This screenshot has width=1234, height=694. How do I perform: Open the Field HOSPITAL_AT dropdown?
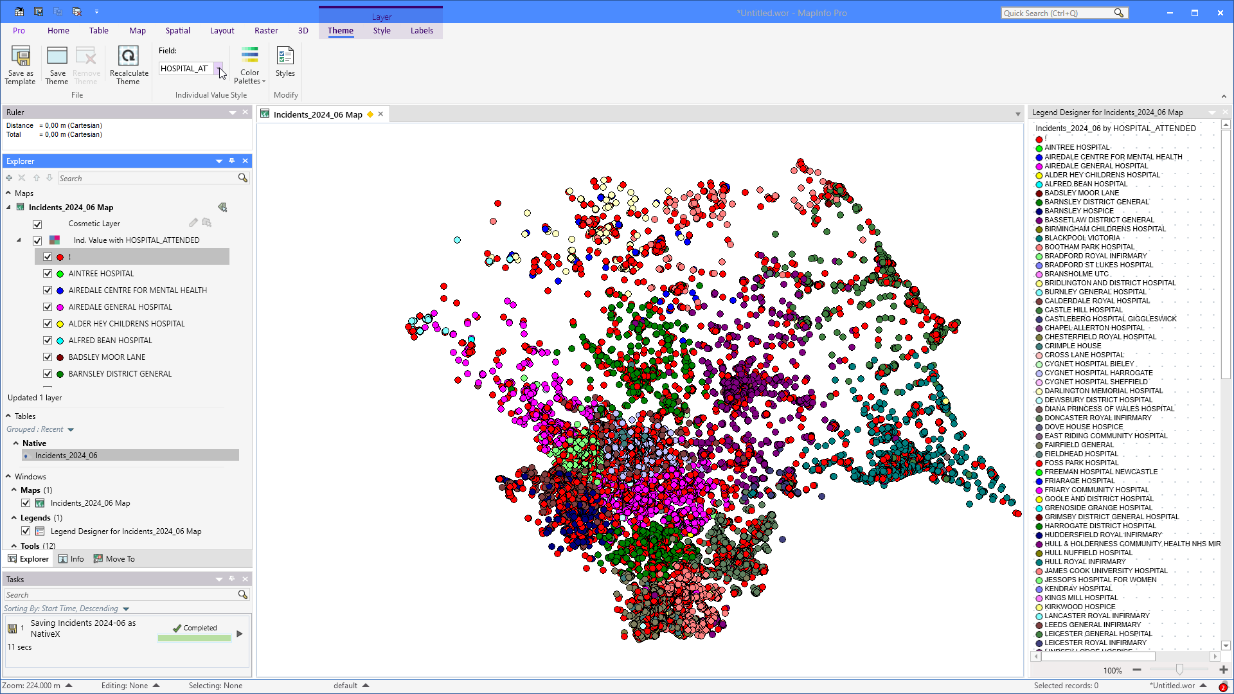tap(219, 69)
